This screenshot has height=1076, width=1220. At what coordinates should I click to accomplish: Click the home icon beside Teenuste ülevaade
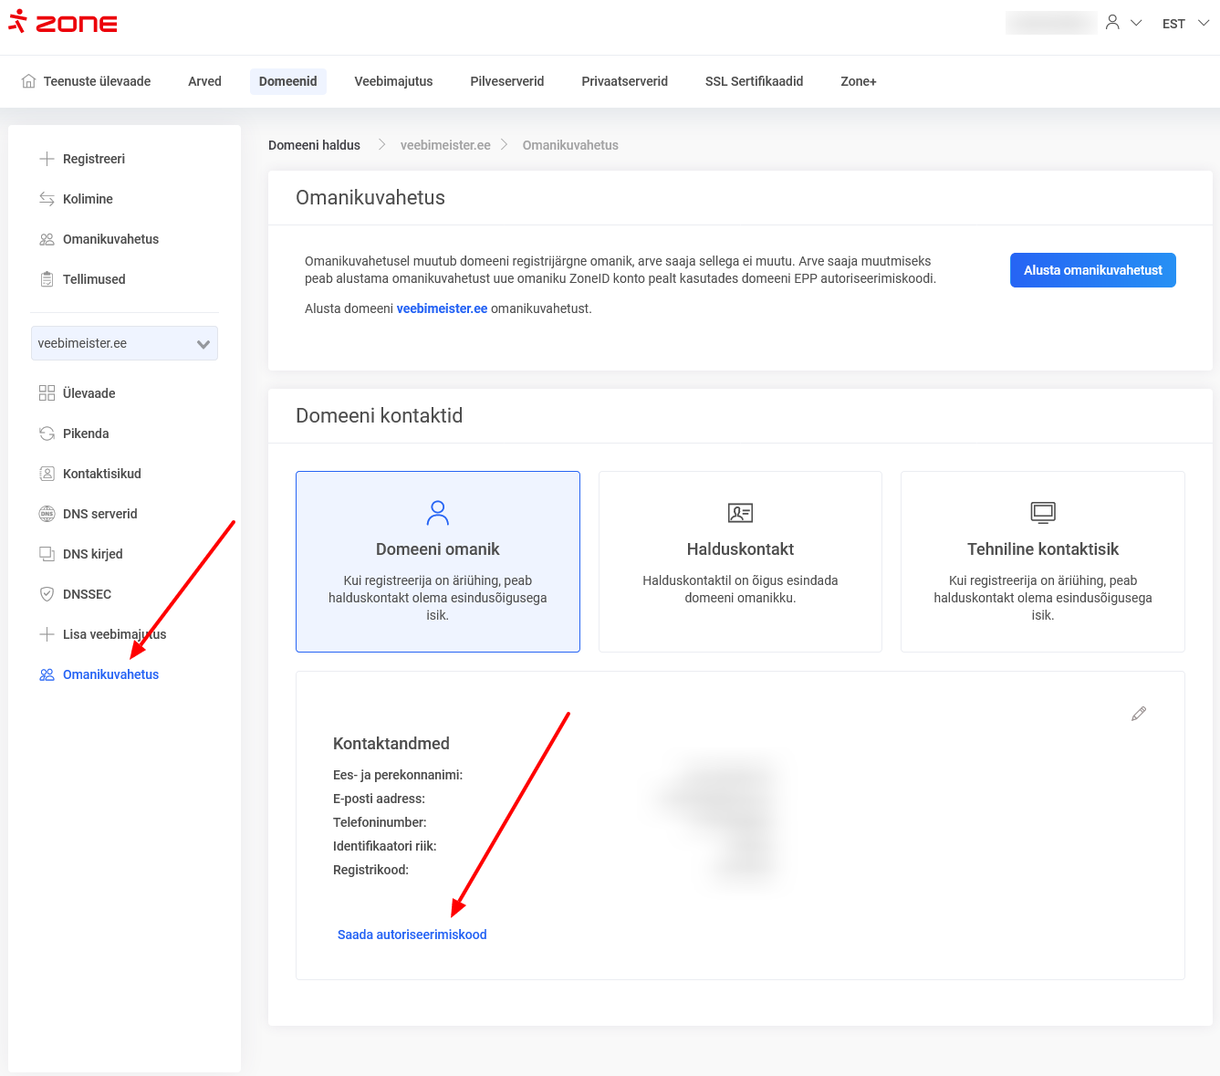[x=28, y=81]
